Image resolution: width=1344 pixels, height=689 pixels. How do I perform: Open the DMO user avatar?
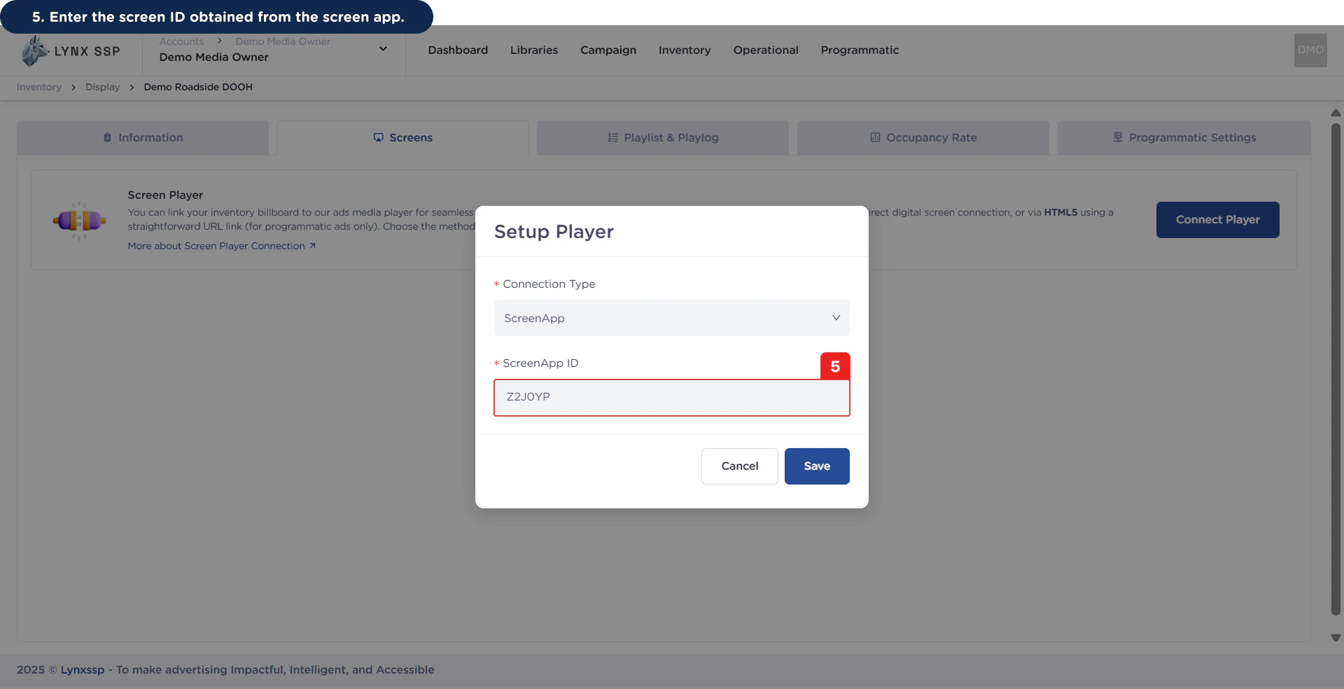(1310, 50)
